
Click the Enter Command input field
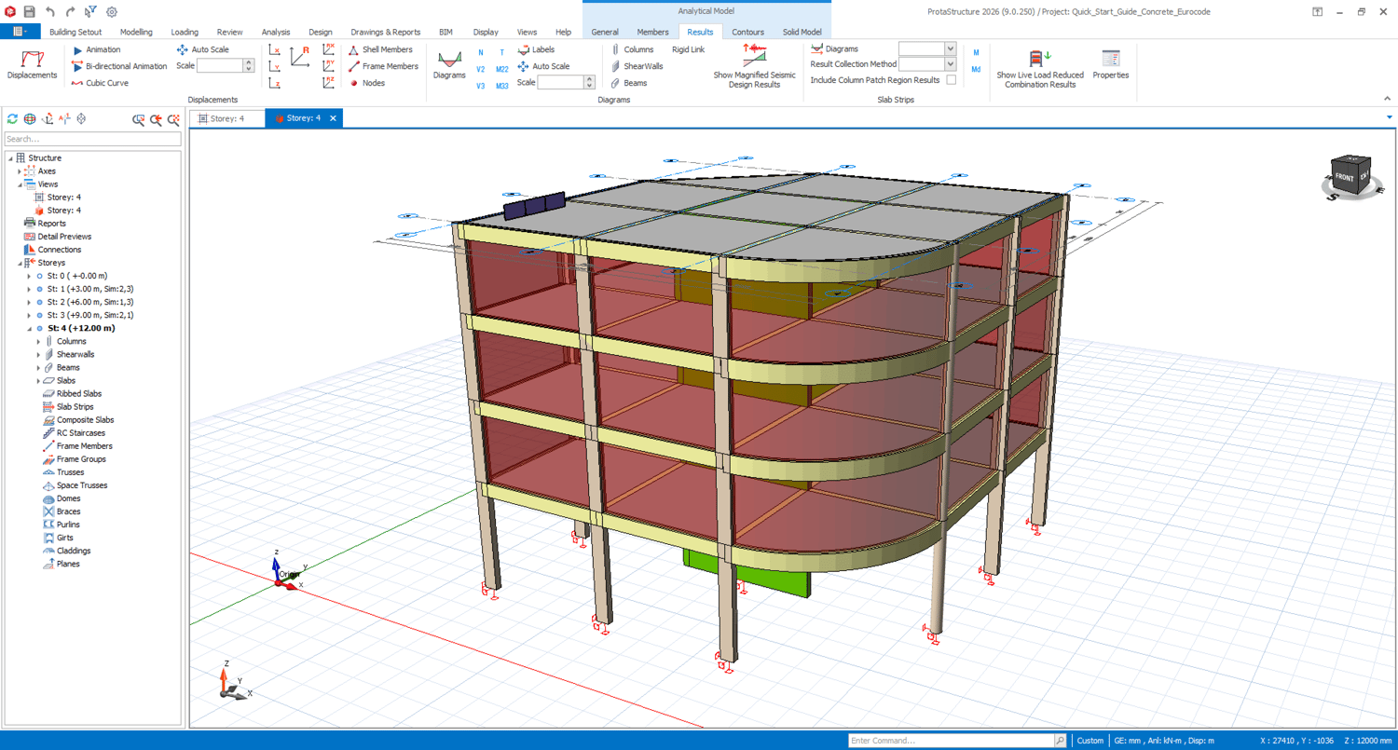pos(950,741)
